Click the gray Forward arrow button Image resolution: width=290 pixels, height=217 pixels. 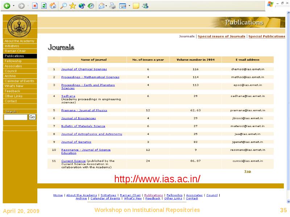pyautogui.click(x=21, y=6)
